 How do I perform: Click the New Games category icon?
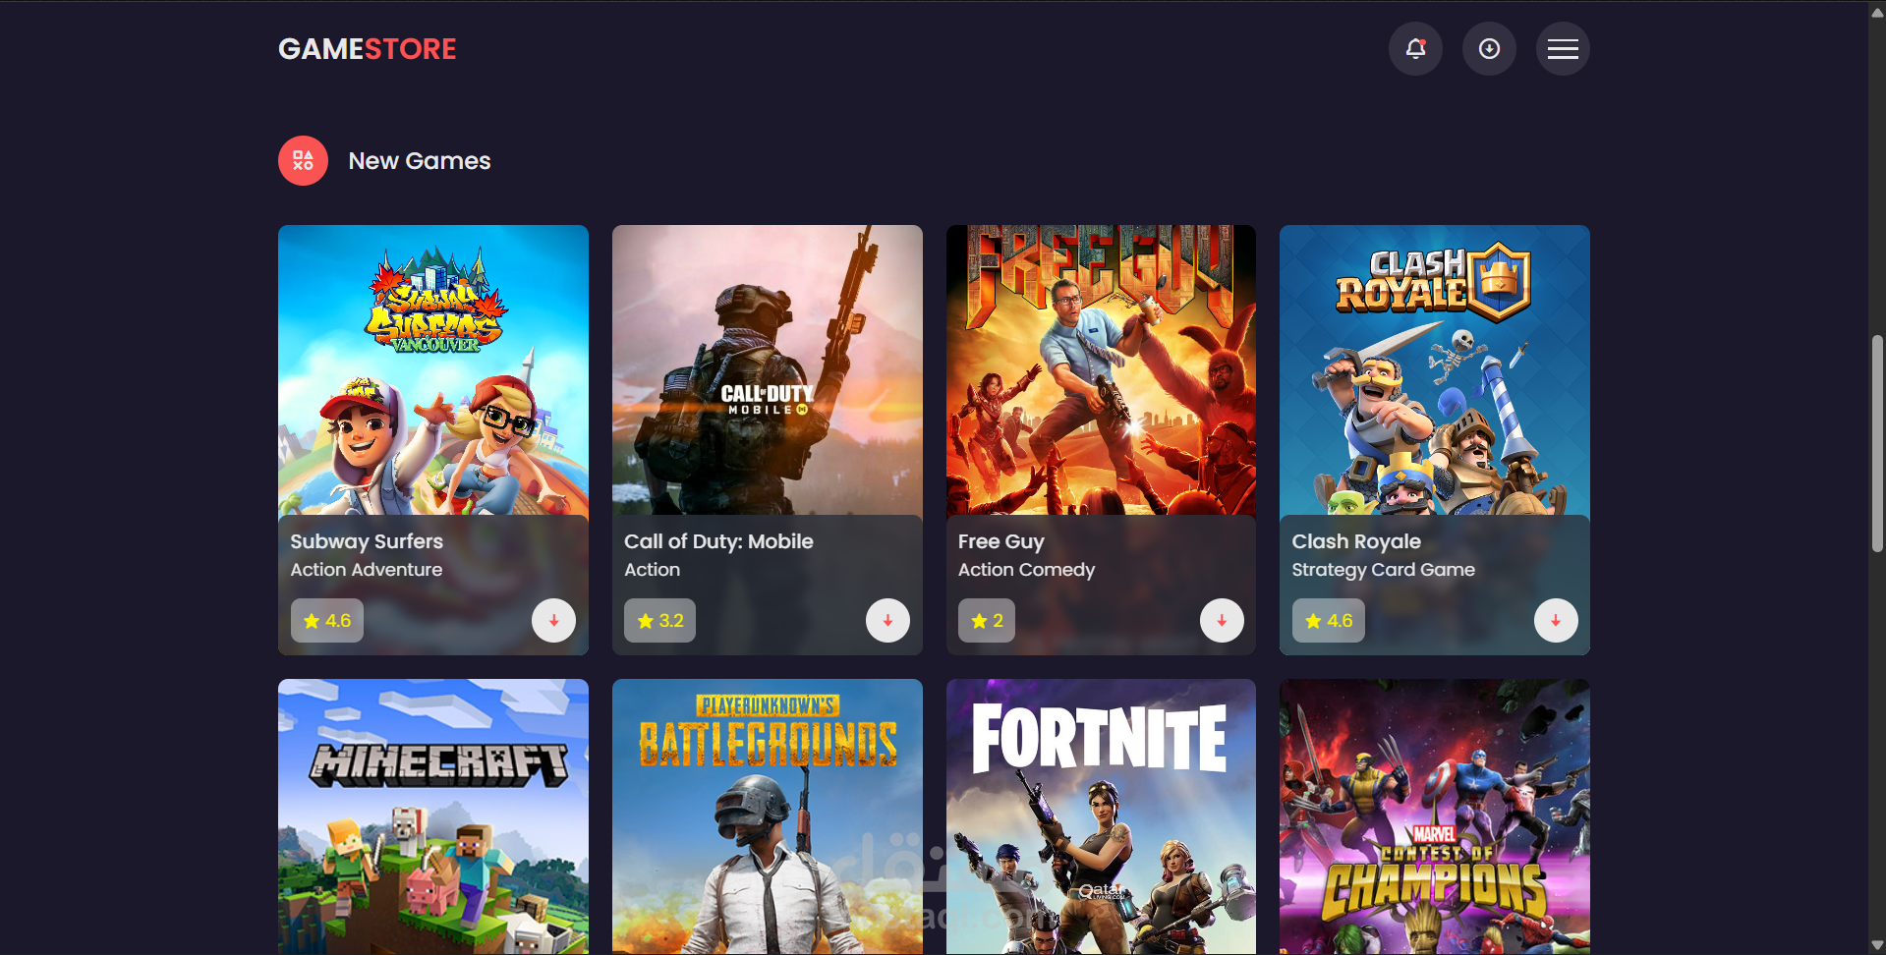(x=303, y=160)
